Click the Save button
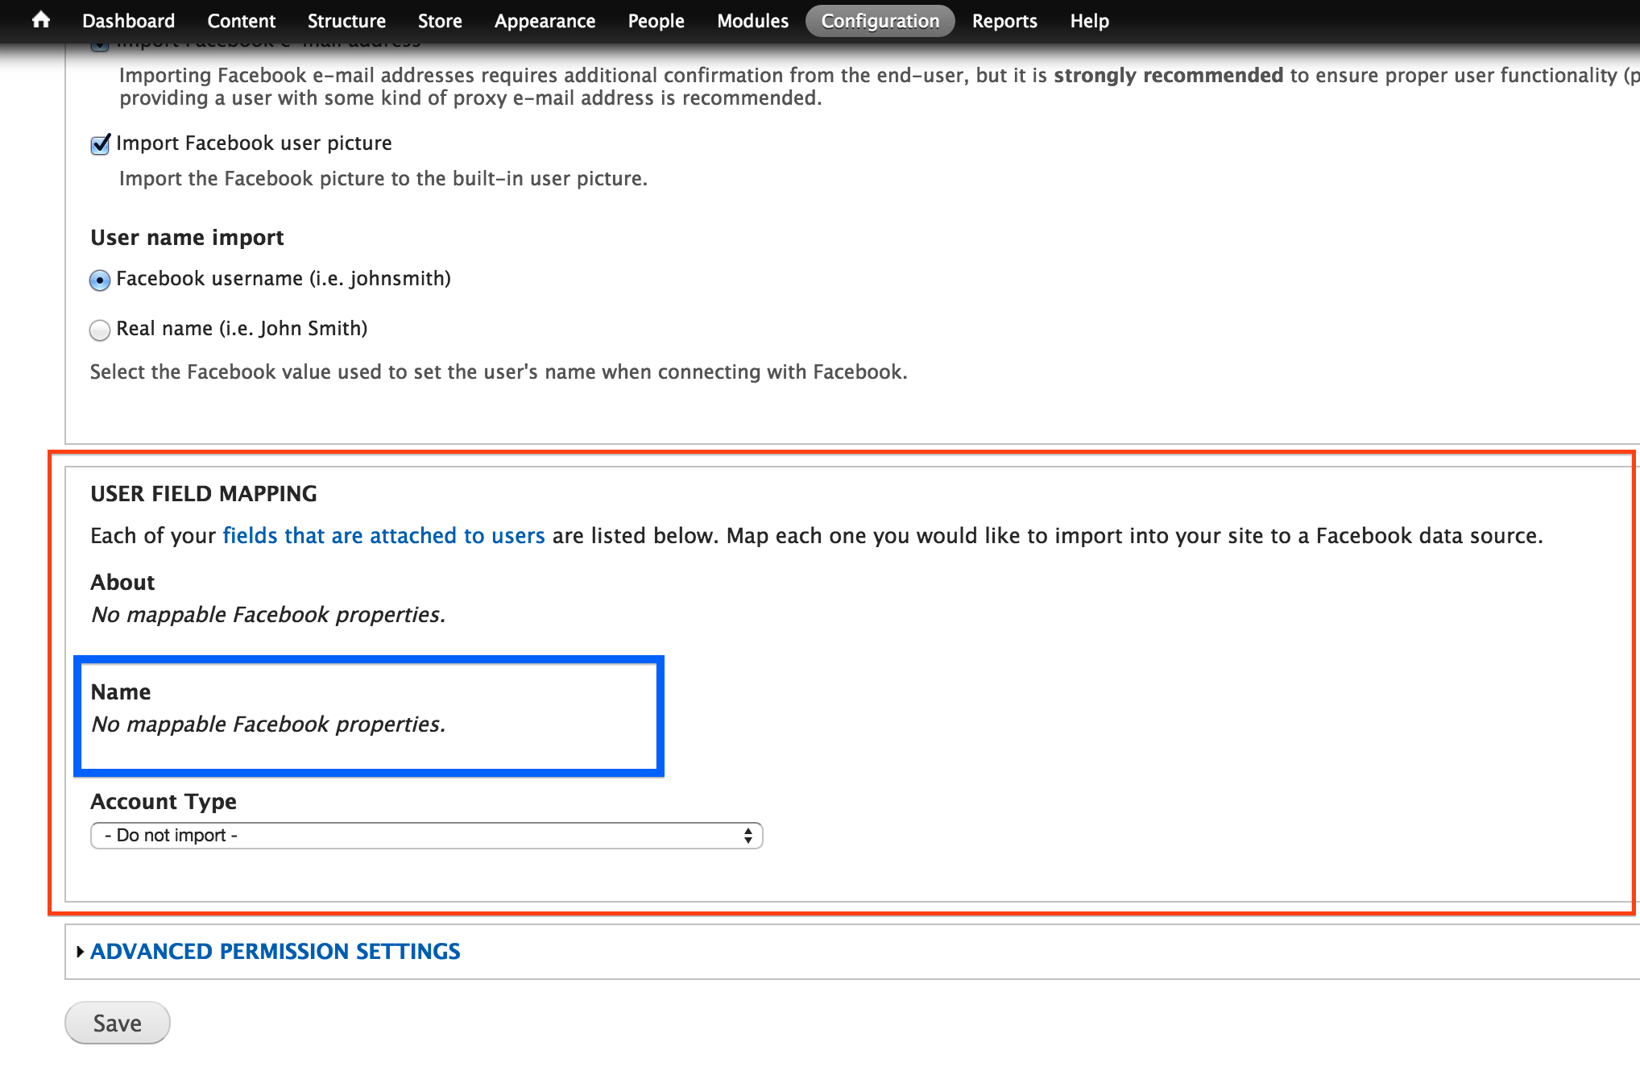 pyautogui.click(x=118, y=1023)
